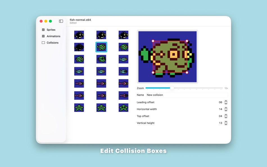Click the fish-normal.s64 title text
The image size is (267, 167).
80,20
